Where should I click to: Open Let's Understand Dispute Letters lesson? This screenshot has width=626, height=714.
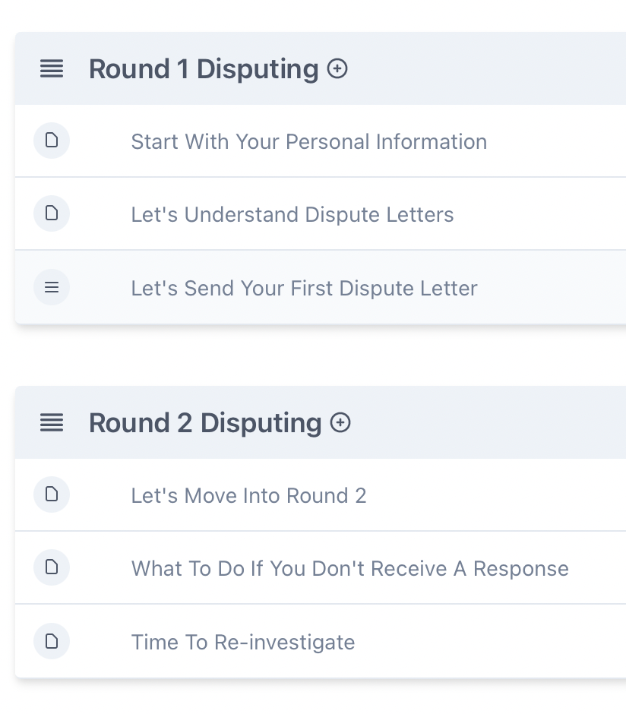pyautogui.click(x=292, y=215)
